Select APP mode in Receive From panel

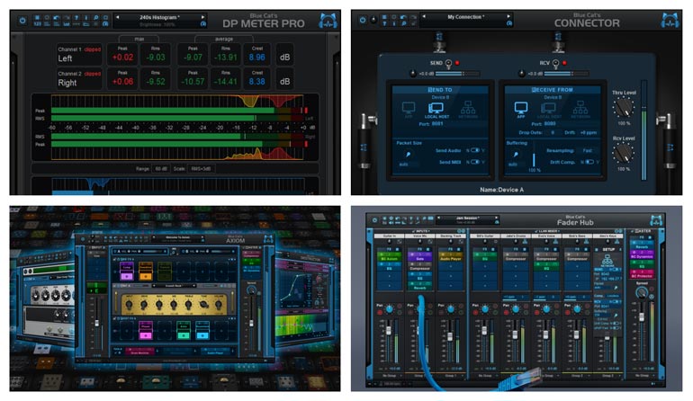[521, 110]
